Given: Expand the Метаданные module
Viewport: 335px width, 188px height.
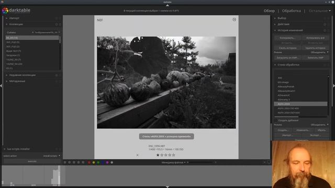Looking at the screenshot, I should pyautogui.click(x=6, y=81).
